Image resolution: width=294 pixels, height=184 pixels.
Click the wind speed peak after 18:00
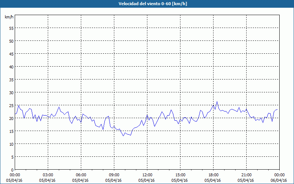217,102
